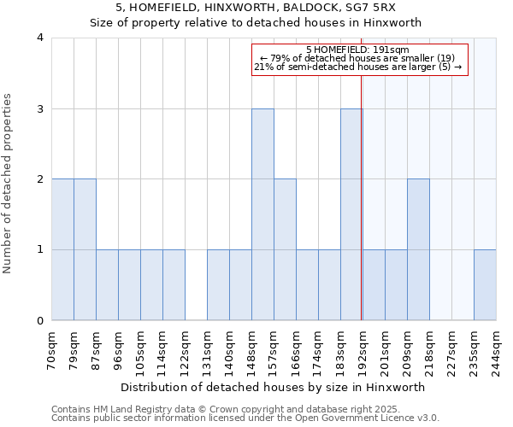Click the red vertical 191sqm marker line
The image size is (513, 427).
(x=362, y=196)
